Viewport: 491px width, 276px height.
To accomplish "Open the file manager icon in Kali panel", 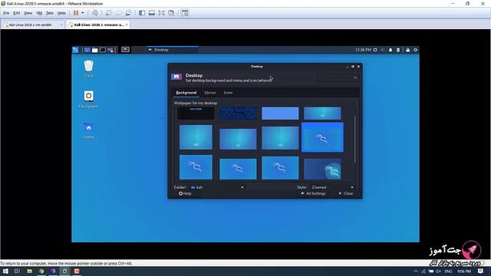I will click(95, 50).
